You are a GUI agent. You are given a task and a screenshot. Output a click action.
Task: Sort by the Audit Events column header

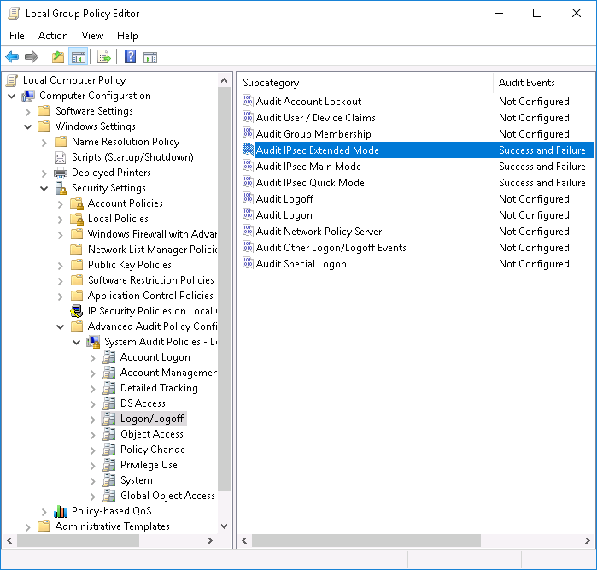coord(544,83)
